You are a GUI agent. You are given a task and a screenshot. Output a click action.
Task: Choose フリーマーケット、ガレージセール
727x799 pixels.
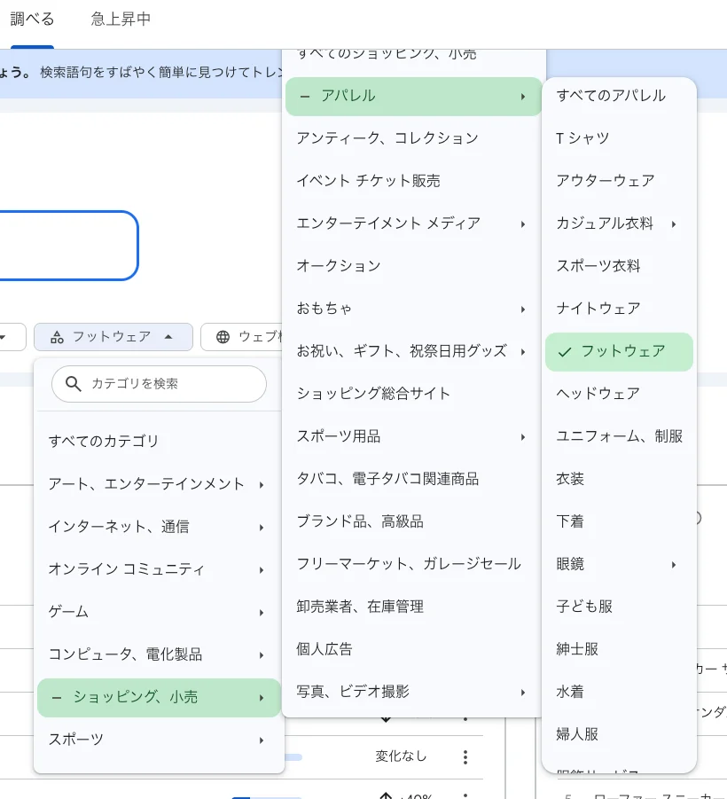[413, 564]
